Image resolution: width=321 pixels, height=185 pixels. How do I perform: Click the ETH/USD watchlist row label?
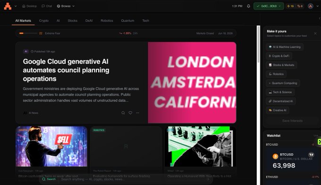[272, 177]
